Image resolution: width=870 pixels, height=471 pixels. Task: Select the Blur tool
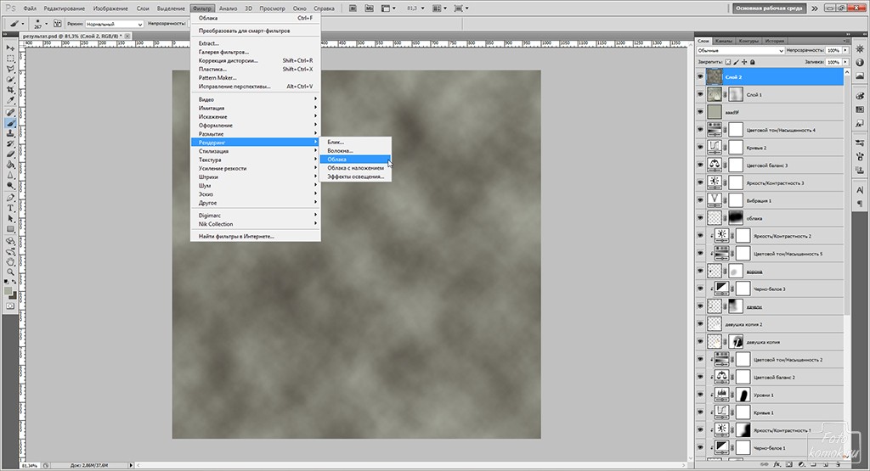(10, 175)
